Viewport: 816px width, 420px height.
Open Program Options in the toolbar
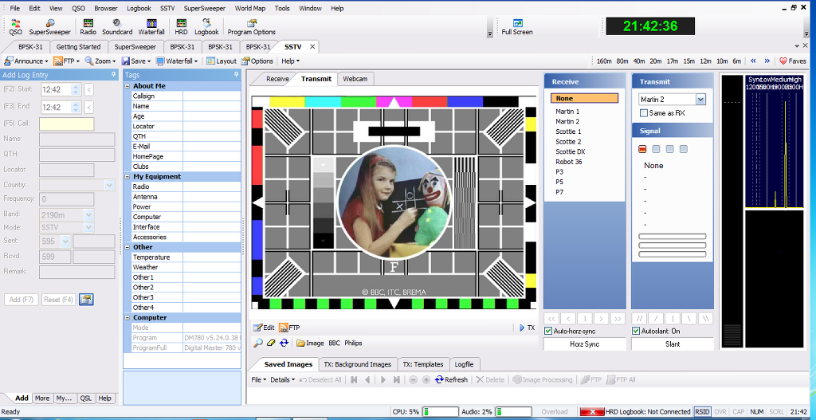pos(251,27)
